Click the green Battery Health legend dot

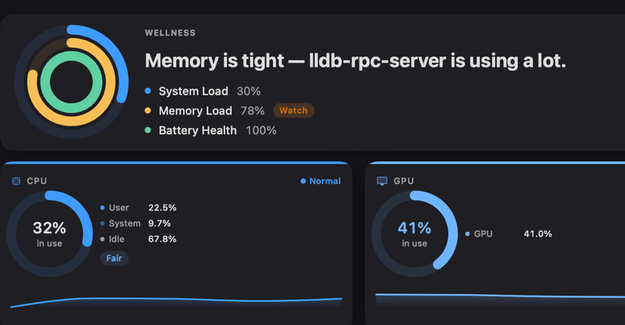click(x=148, y=131)
